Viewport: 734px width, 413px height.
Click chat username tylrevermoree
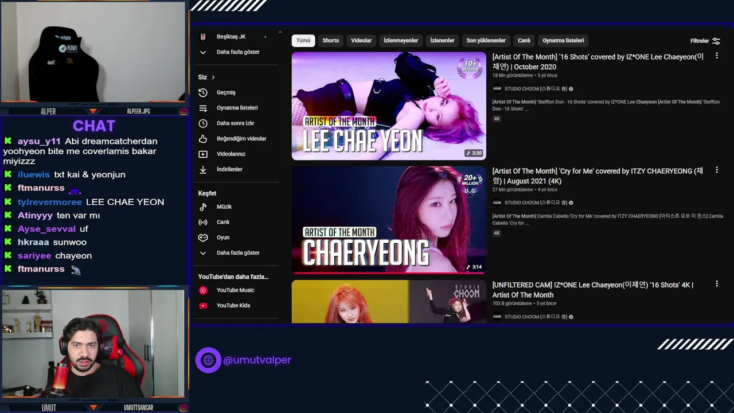[50, 202]
